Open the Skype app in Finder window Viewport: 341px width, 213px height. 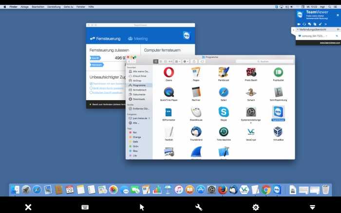(224, 112)
